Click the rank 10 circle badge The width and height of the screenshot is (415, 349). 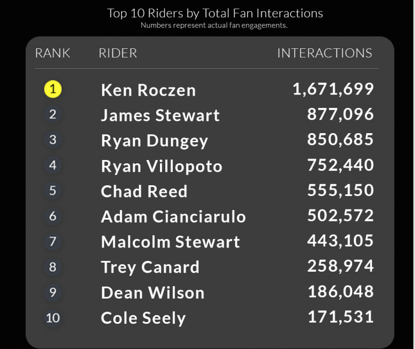coord(53,318)
